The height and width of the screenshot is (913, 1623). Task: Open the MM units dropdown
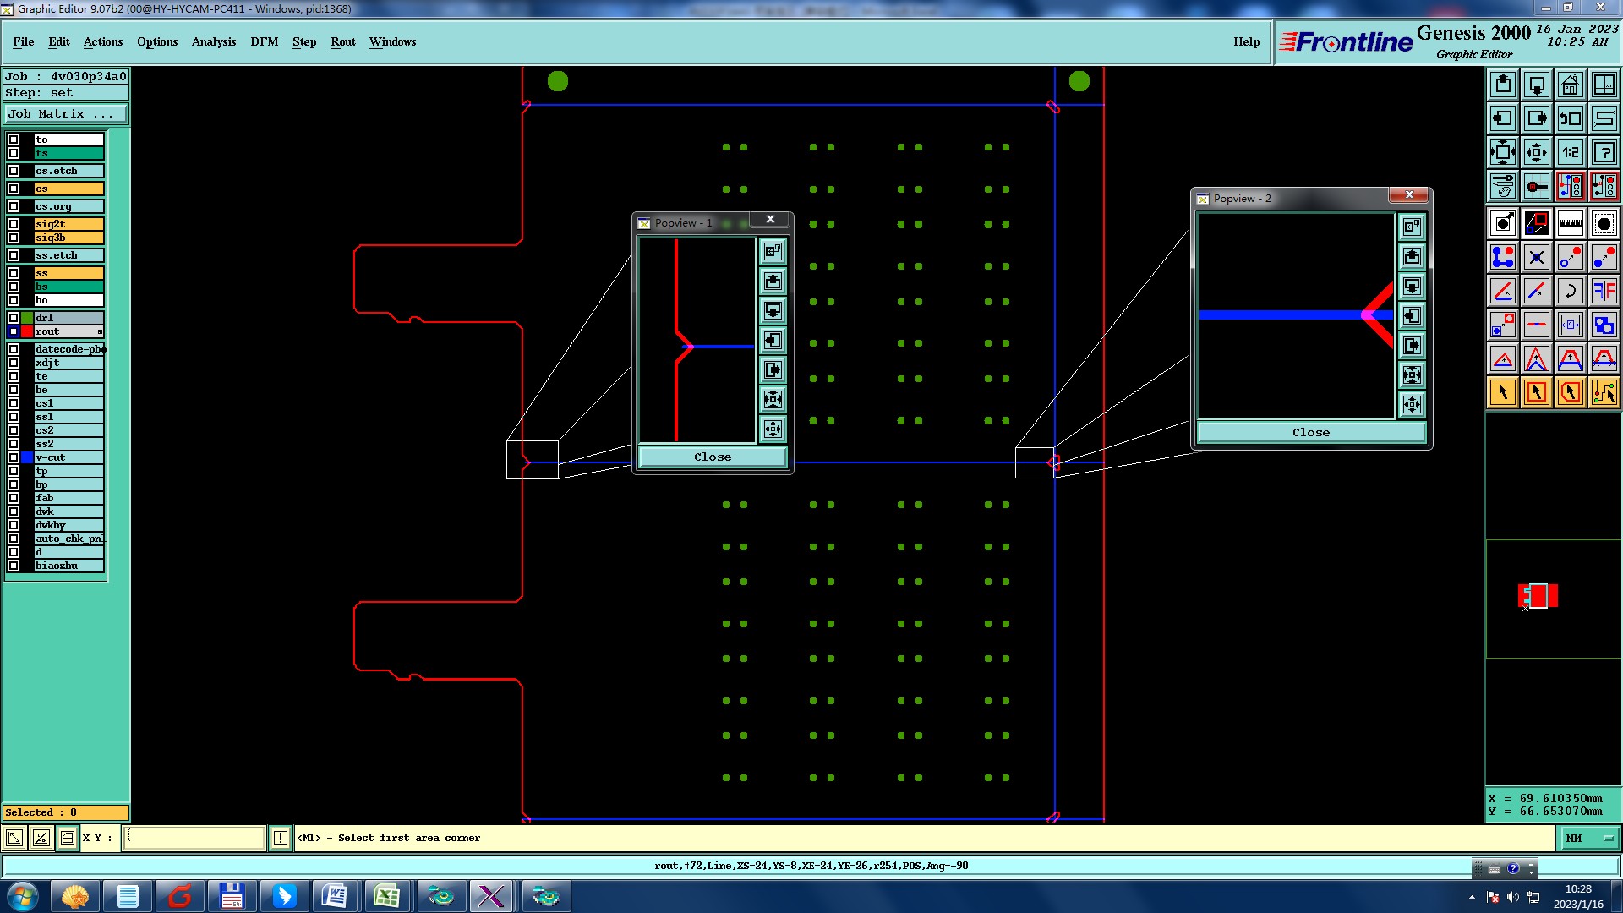1587,839
